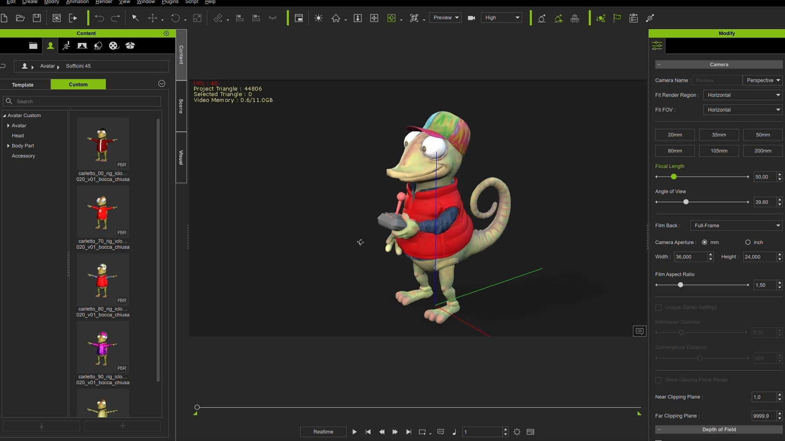Set lens to 50mm

(x=763, y=135)
